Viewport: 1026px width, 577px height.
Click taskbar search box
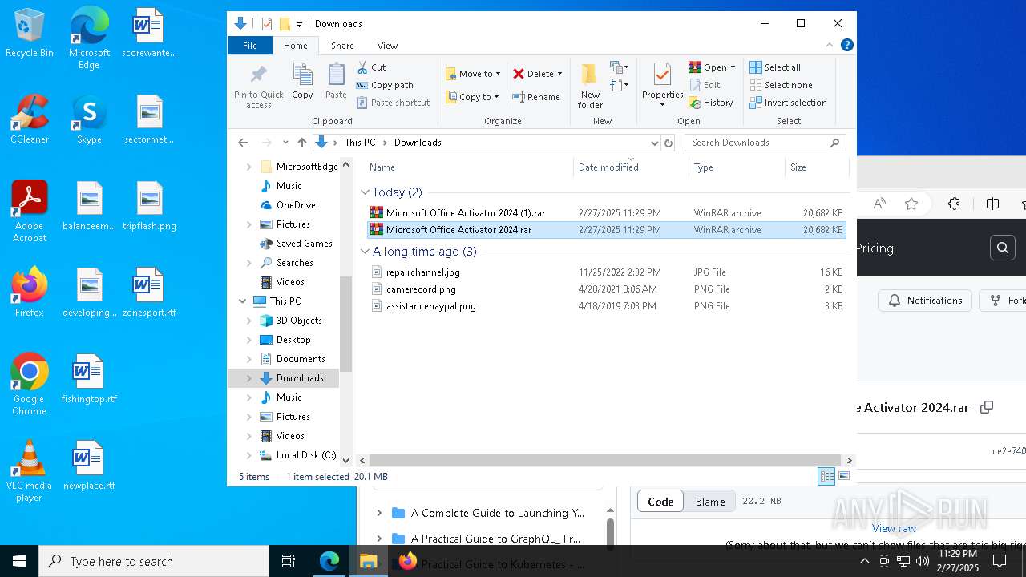tap(154, 561)
